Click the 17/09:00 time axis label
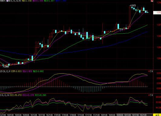Image resolution: width=161 pixels, height=116 pixels. pyautogui.click(x=73, y=115)
